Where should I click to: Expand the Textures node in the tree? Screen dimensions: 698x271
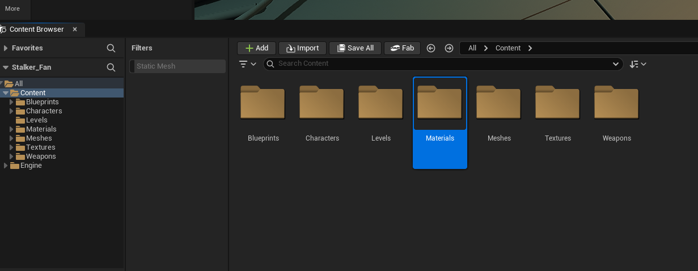11,147
